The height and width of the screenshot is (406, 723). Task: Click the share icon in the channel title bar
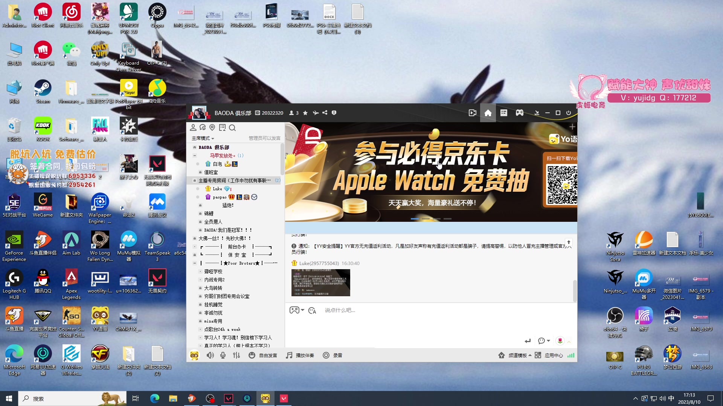325,113
